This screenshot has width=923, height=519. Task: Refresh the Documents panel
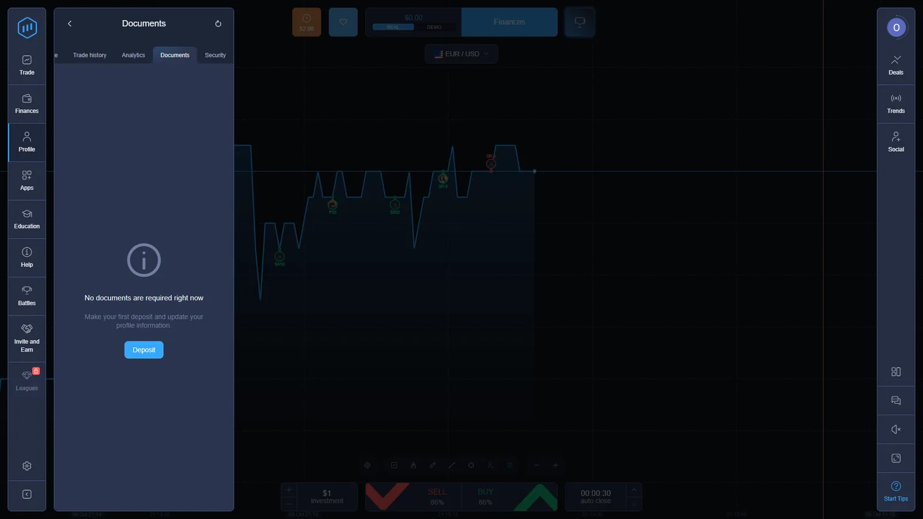[x=218, y=24]
